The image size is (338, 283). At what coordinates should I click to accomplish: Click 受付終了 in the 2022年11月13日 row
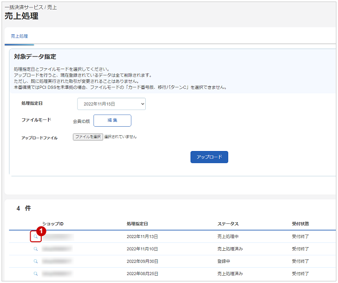click(301, 237)
